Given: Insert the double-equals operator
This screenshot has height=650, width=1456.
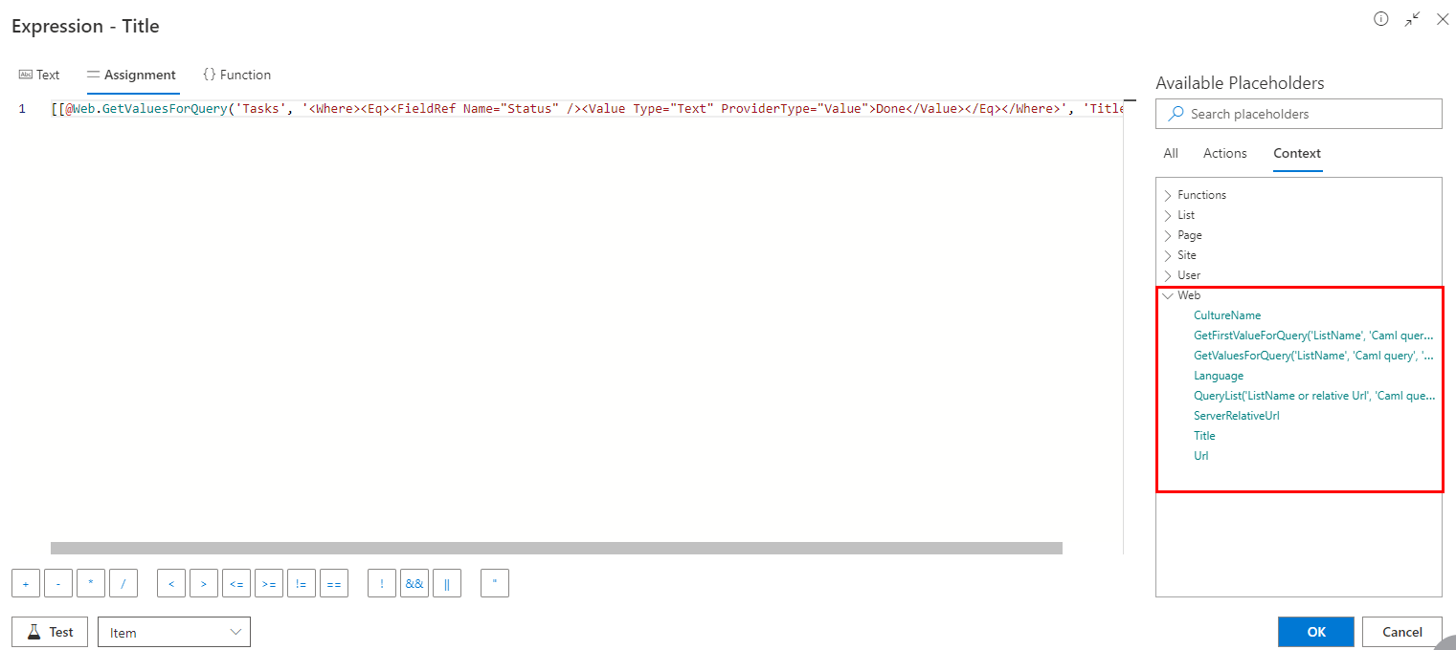Looking at the screenshot, I should [333, 583].
